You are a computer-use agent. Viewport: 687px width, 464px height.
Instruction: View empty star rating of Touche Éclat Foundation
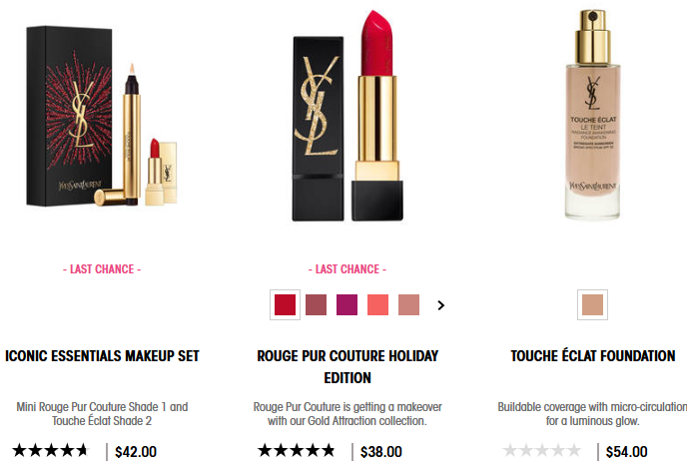[x=542, y=450]
